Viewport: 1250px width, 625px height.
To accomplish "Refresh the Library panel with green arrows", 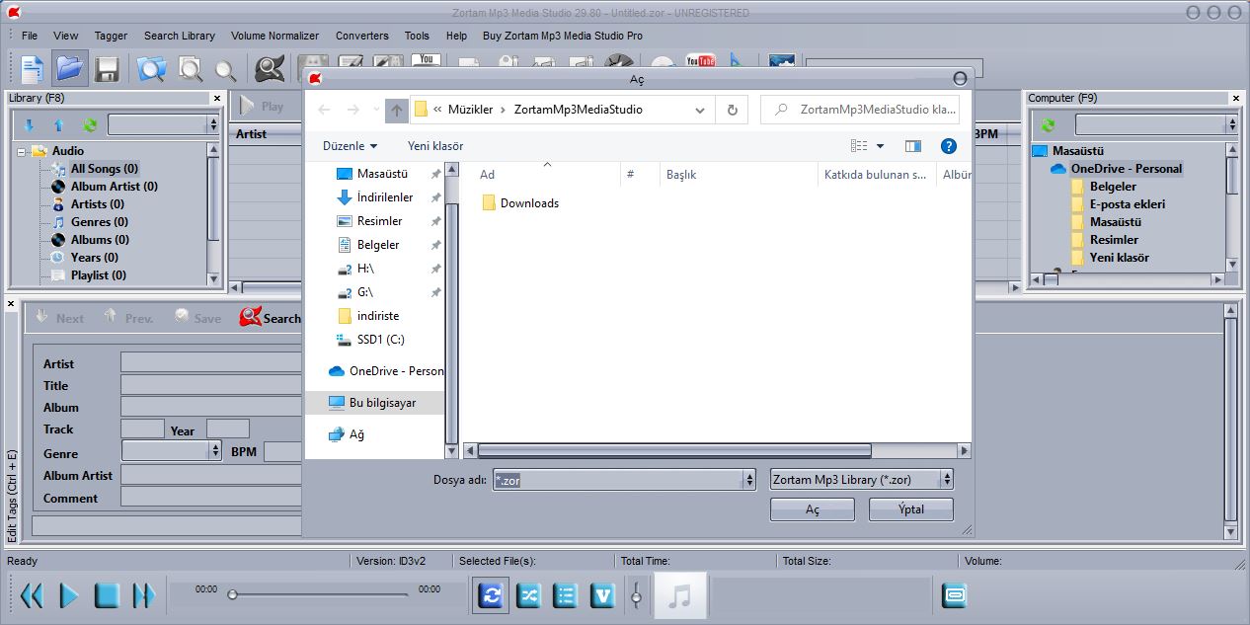I will (x=90, y=125).
